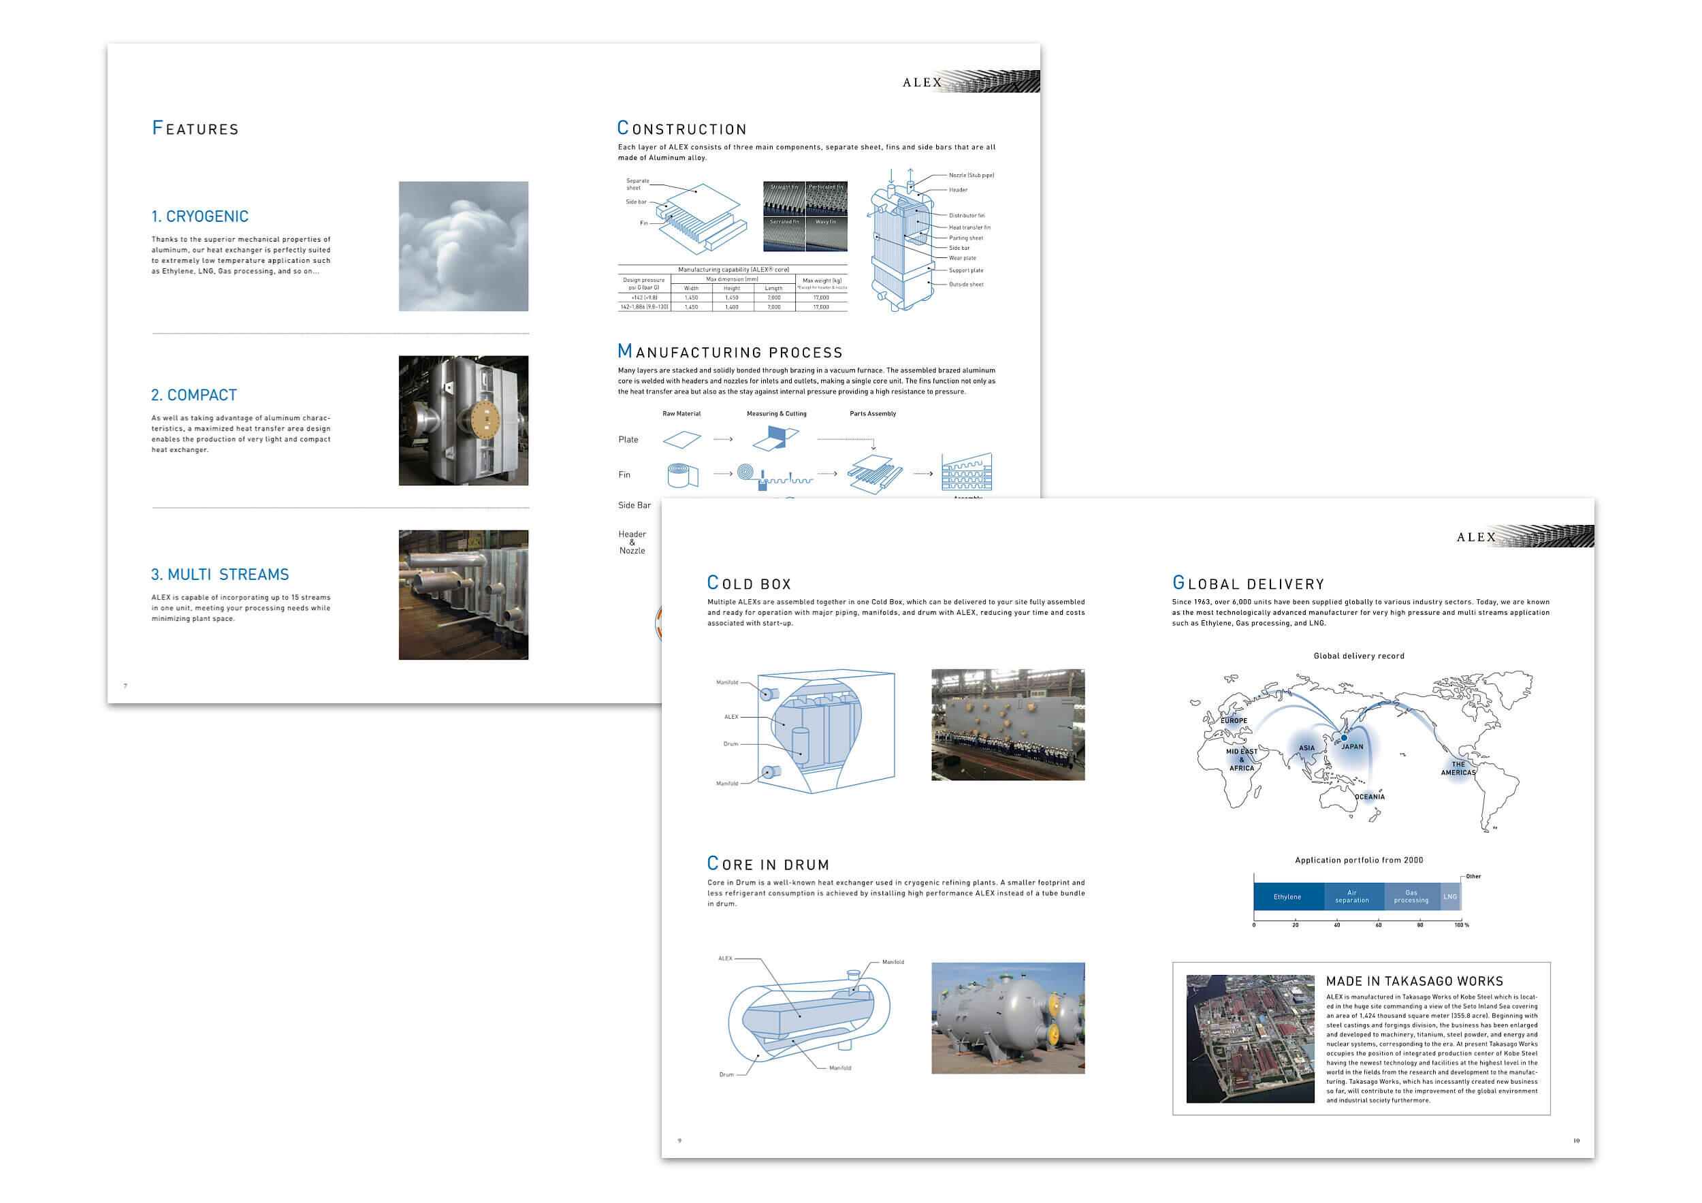
Task: Select the Straight fin photo
Action: (784, 199)
